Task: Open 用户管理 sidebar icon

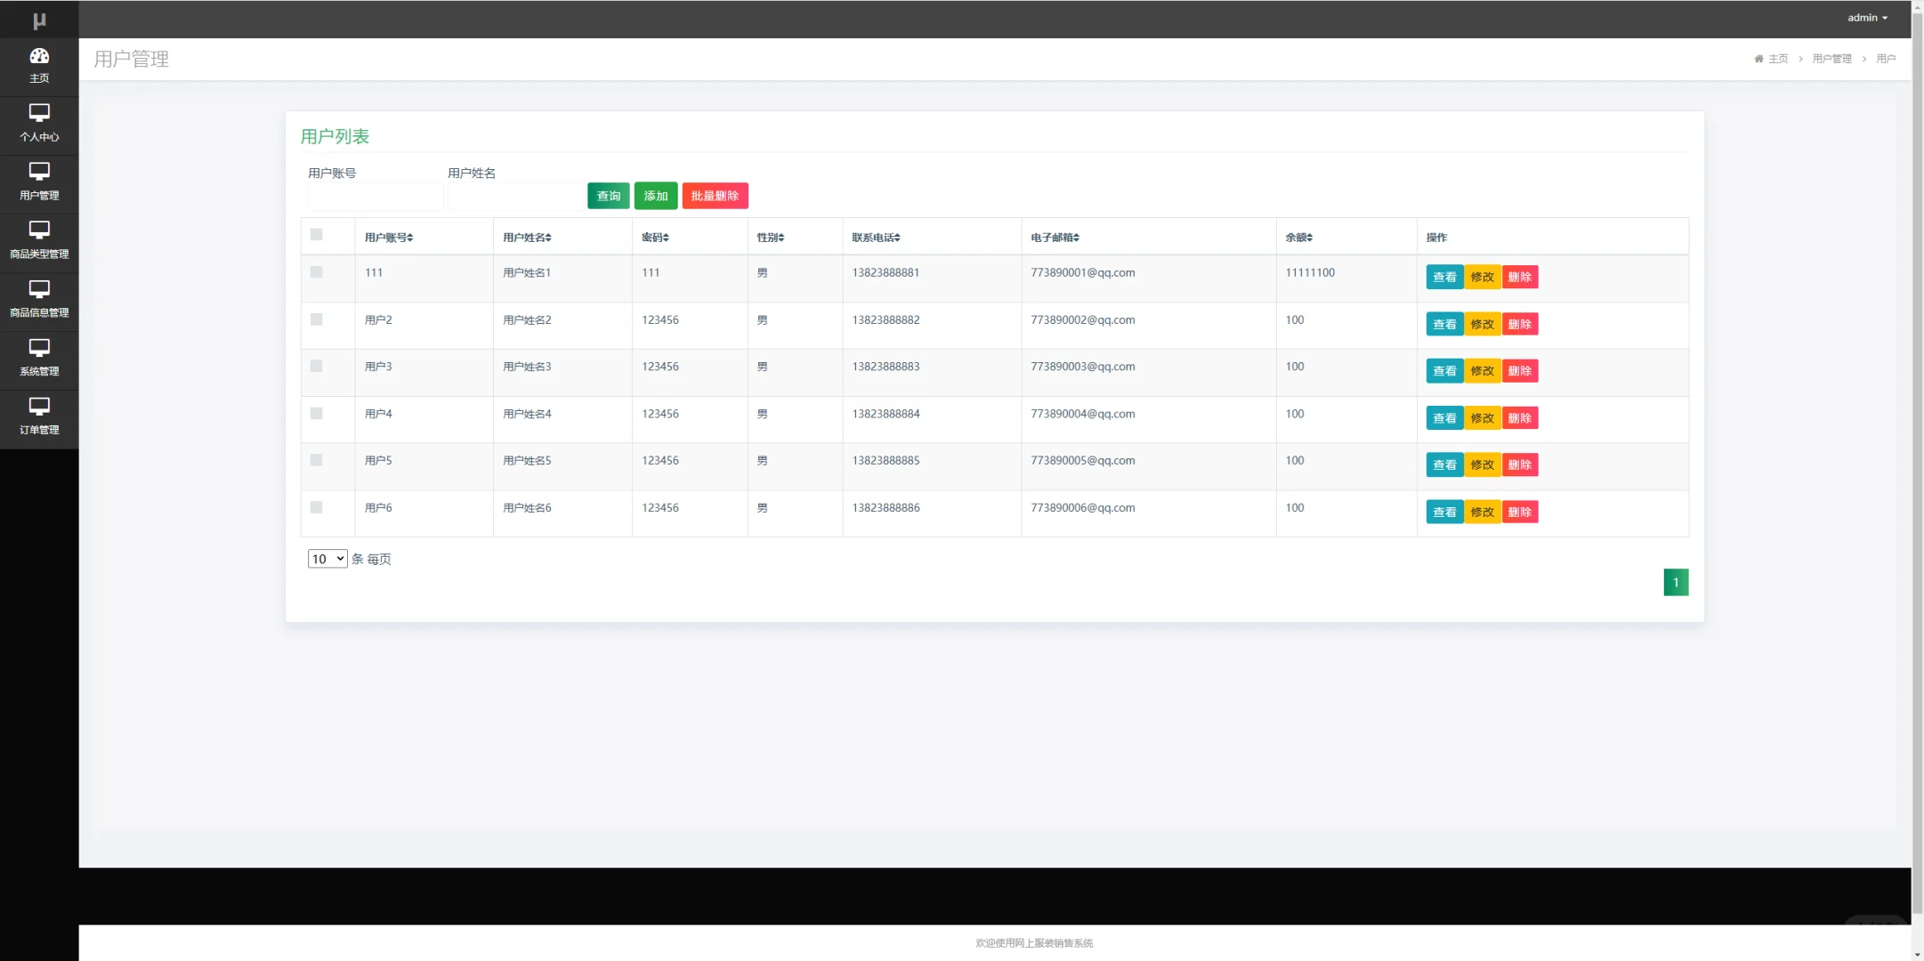Action: (39, 172)
